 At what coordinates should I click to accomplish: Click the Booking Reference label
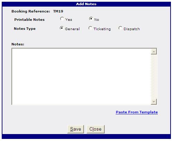coord(31,11)
